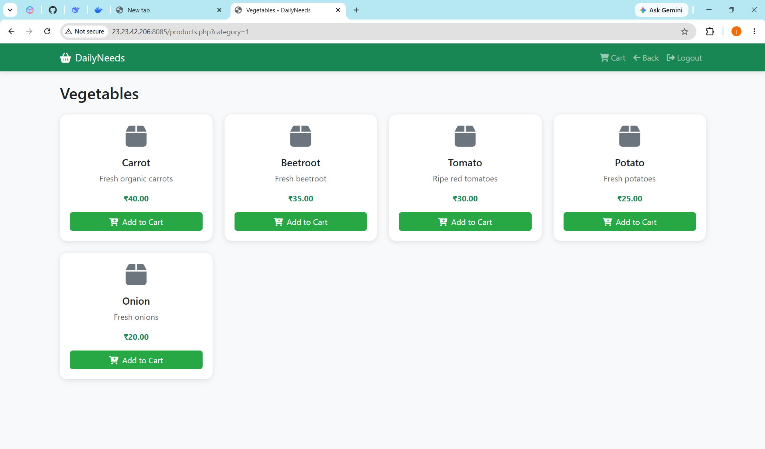The image size is (765, 449).
Task: Switch to the New tab tab
Action: pyautogui.click(x=169, y=10)
